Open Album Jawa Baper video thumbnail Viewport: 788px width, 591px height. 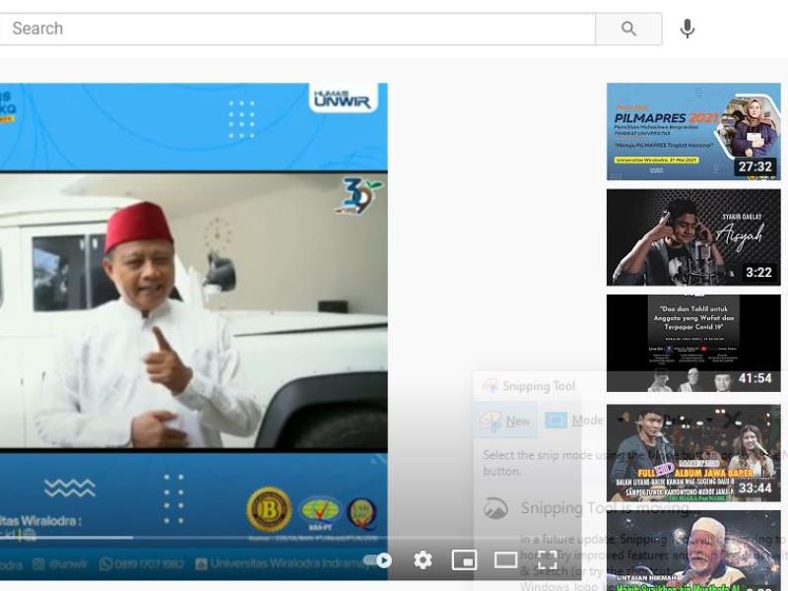point(693,453)
